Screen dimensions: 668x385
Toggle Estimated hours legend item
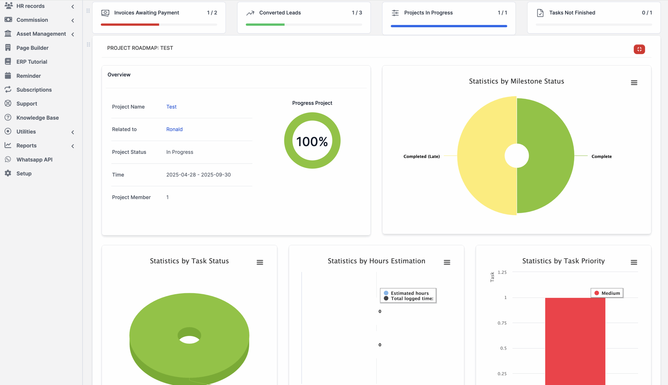point(409,293)
